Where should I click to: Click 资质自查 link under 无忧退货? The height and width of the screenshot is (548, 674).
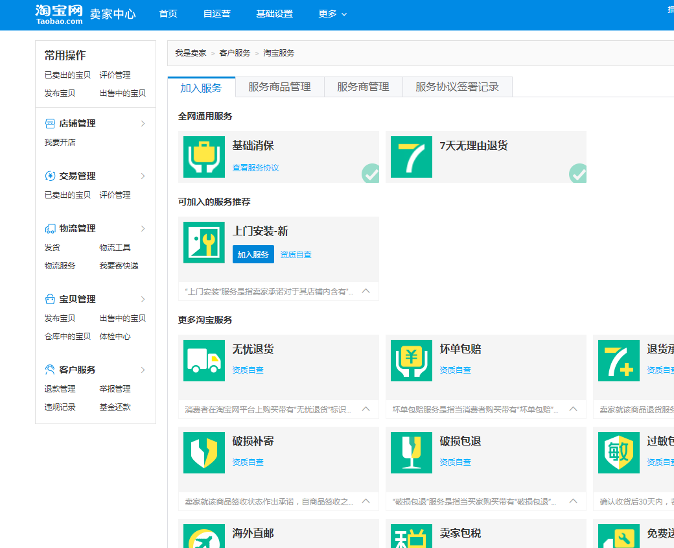tap(248, 370)
